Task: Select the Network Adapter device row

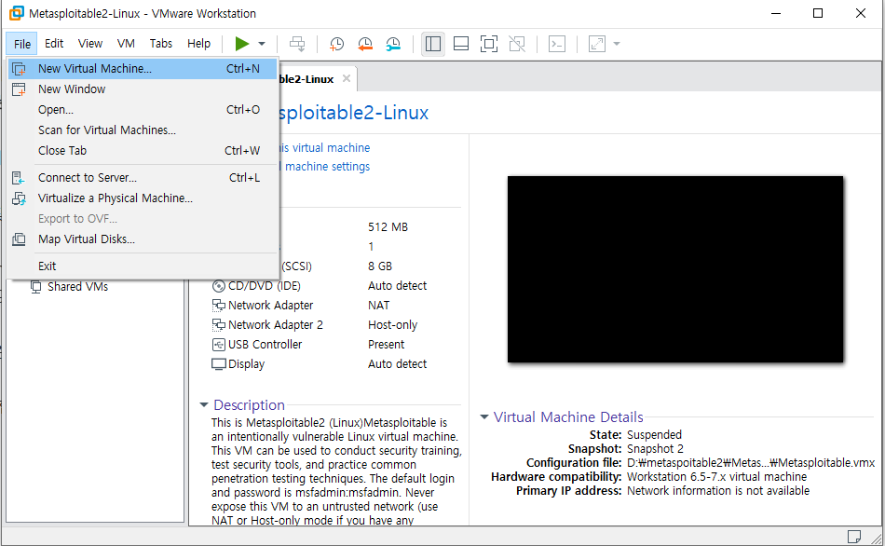Action: [x=319, y=306]
